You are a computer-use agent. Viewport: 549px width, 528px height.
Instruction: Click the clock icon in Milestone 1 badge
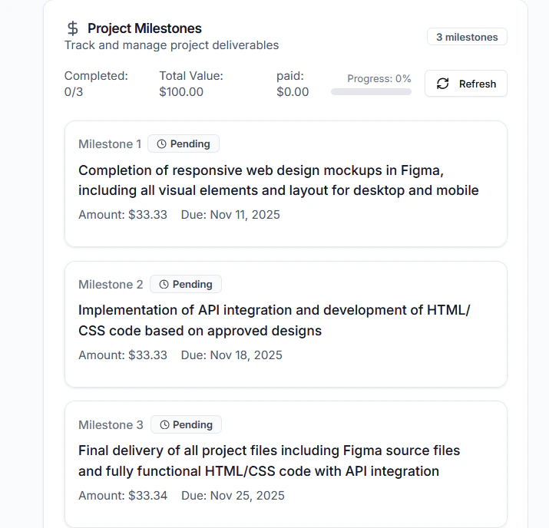[x=161, y=144]
